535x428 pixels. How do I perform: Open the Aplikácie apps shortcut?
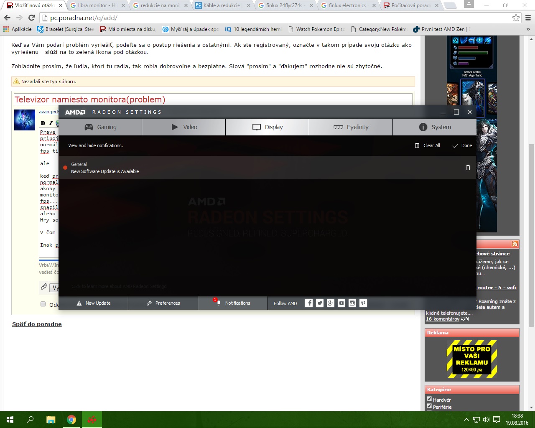tap(18, 29)
